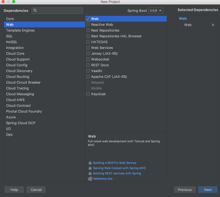Select the Ops category
Screen dimensions: 220x197
(9, 135)
